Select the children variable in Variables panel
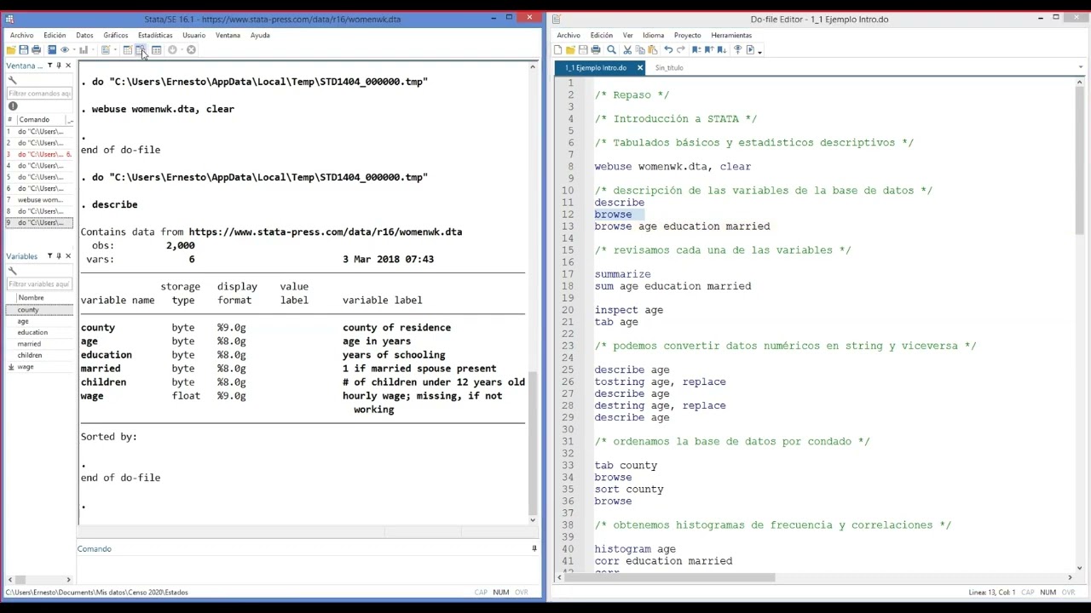 39,355
